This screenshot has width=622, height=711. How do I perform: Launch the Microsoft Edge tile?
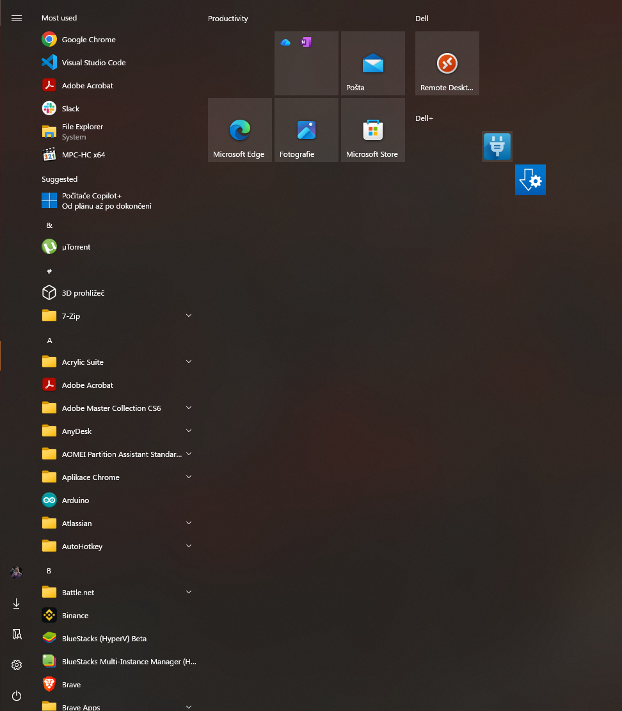point(239,129)
